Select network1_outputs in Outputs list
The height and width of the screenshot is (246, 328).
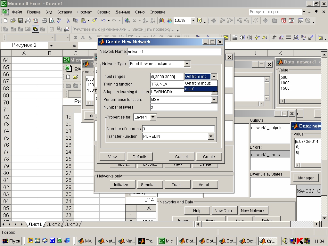coord(267,128)
